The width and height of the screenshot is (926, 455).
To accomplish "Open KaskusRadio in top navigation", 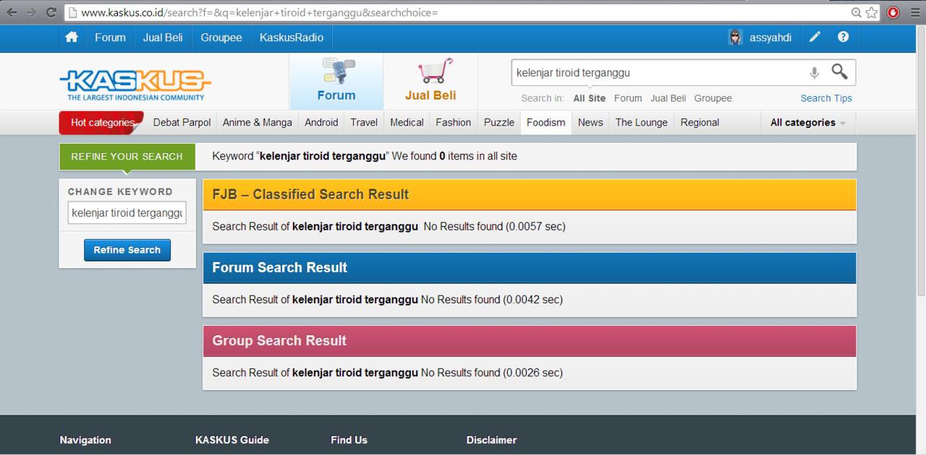I will 292,38.
